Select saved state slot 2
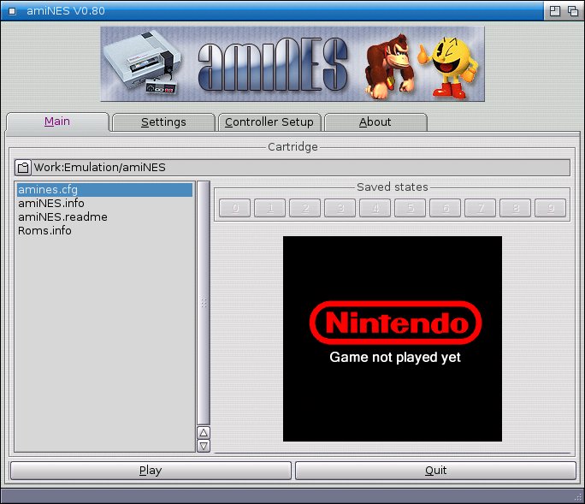The height and width of the screenshot is (504, 585). coord(305,208)
